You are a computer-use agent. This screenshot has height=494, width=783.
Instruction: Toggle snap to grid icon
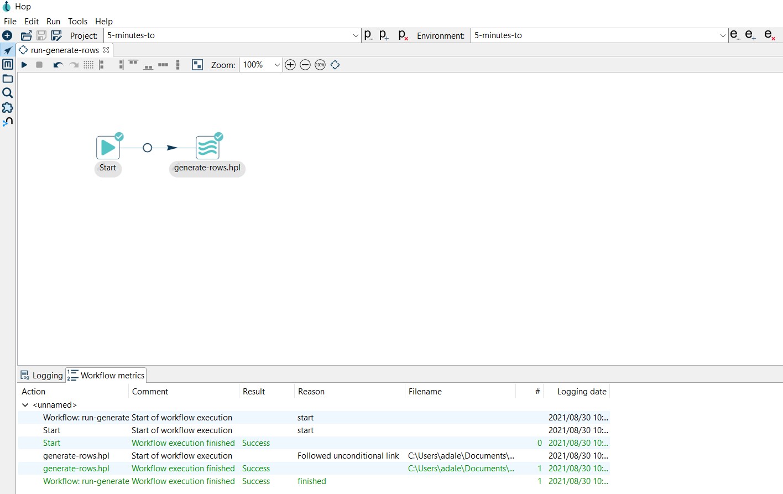(x=88, y=65)
